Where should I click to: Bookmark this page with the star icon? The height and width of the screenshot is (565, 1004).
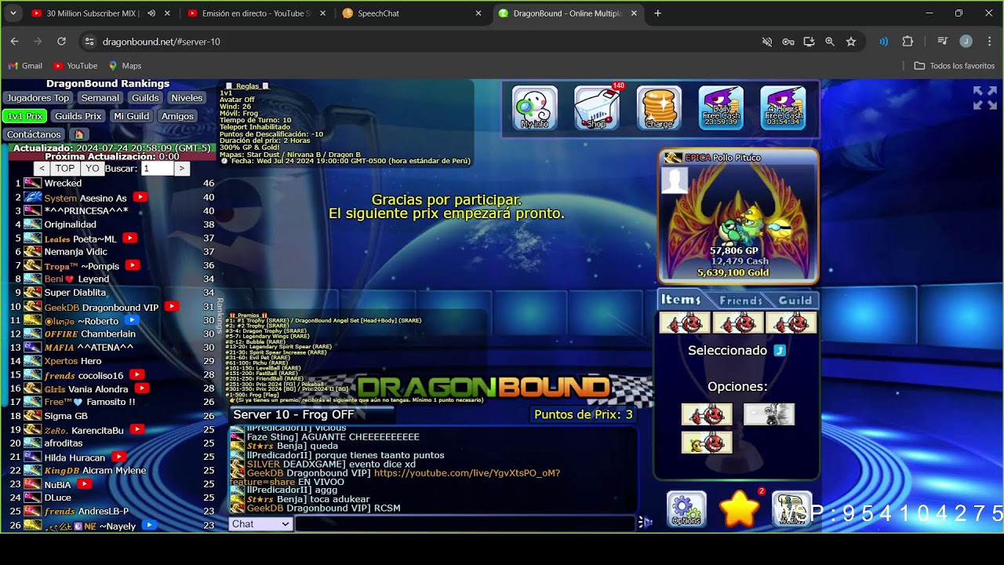coord(850,42)
